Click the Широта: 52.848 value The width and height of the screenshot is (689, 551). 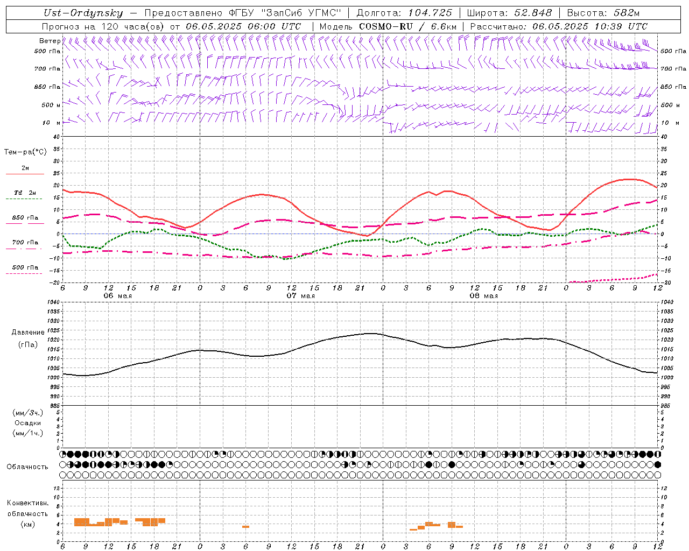pyautogui.click(x=509, y=13)
